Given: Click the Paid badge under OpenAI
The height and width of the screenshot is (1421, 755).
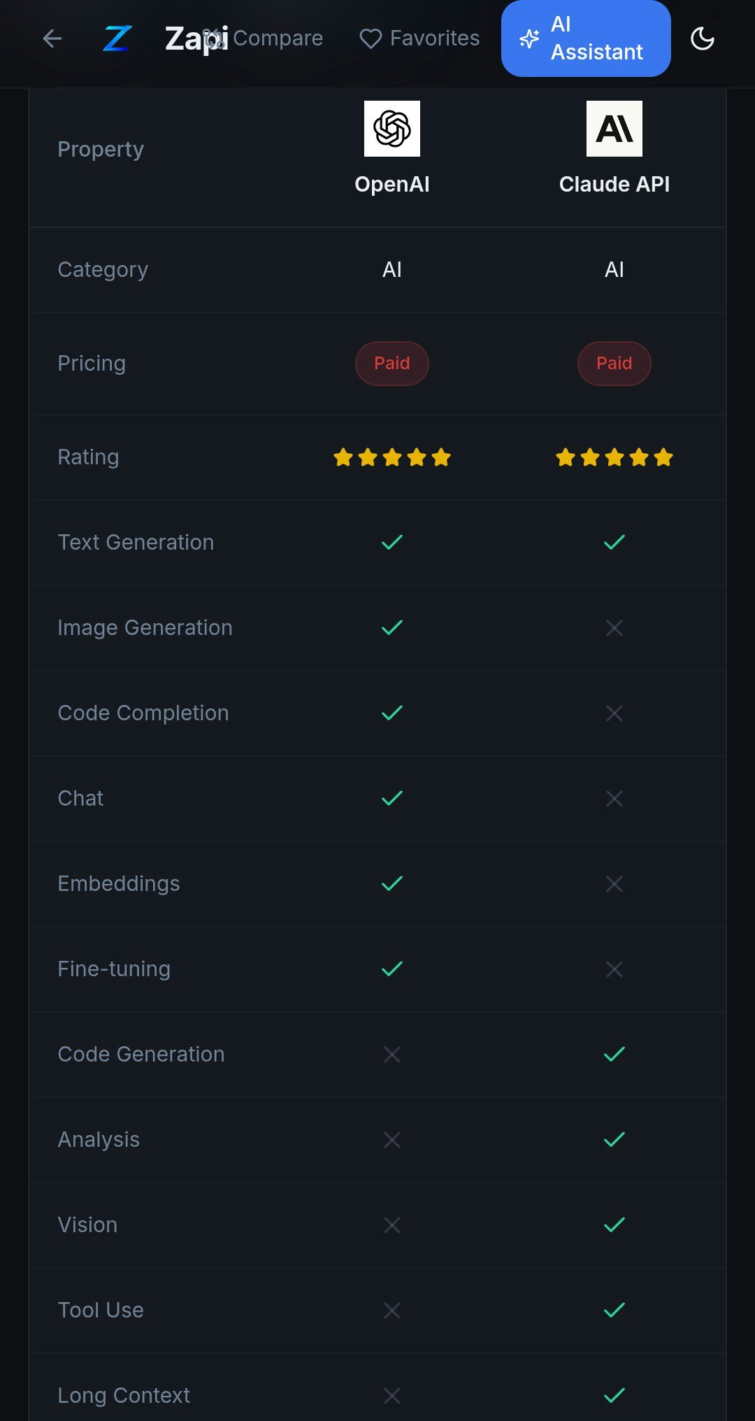Looking at the screenshot, I should (x=391, y=363).
